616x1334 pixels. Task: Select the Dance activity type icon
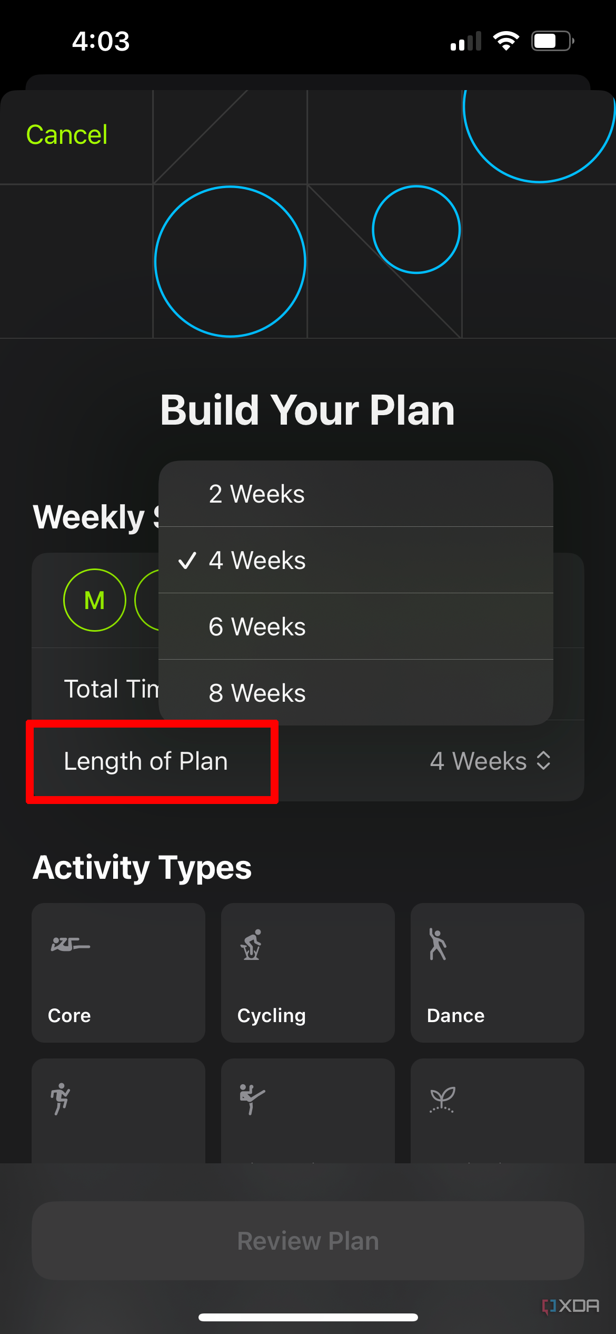[438, 943]
